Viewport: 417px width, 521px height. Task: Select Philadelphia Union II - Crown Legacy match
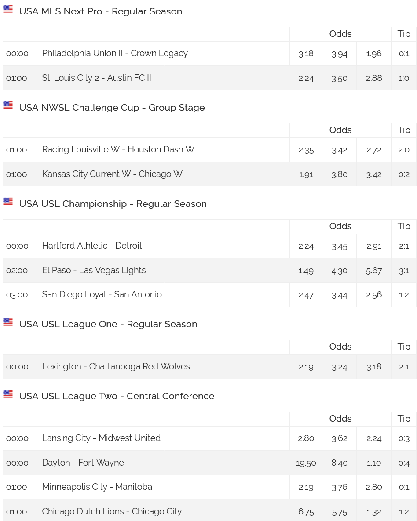coord(115,53)
